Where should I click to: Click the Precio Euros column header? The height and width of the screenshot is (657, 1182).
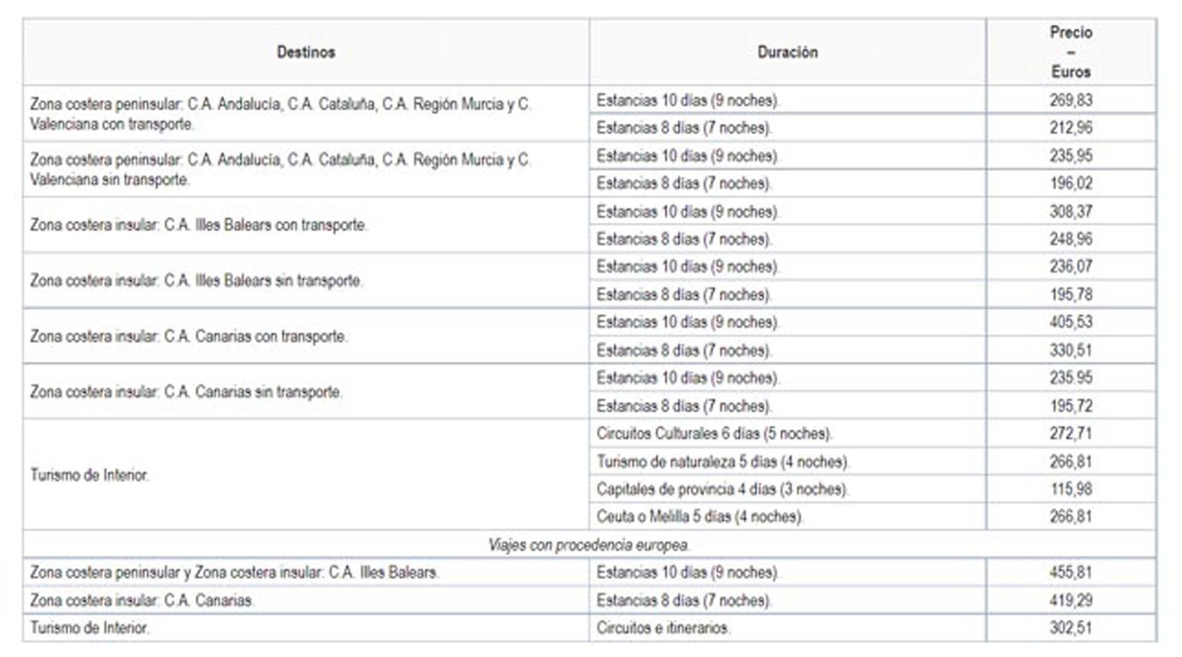[x=1071, y=52]
